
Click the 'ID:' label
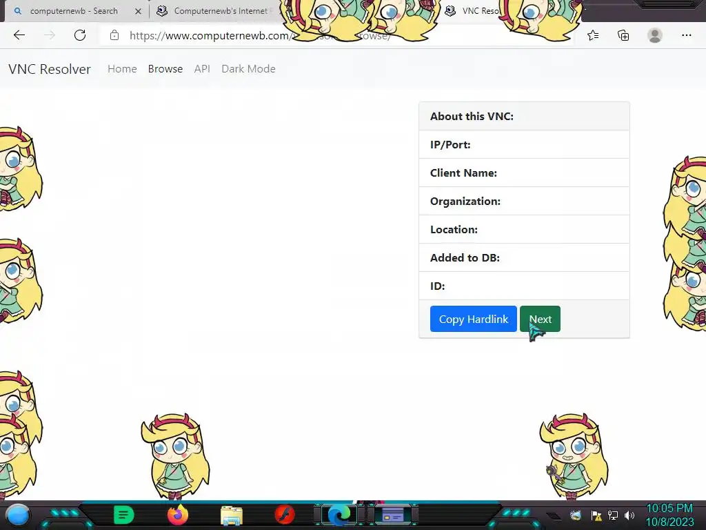click(x=437, y=286)
